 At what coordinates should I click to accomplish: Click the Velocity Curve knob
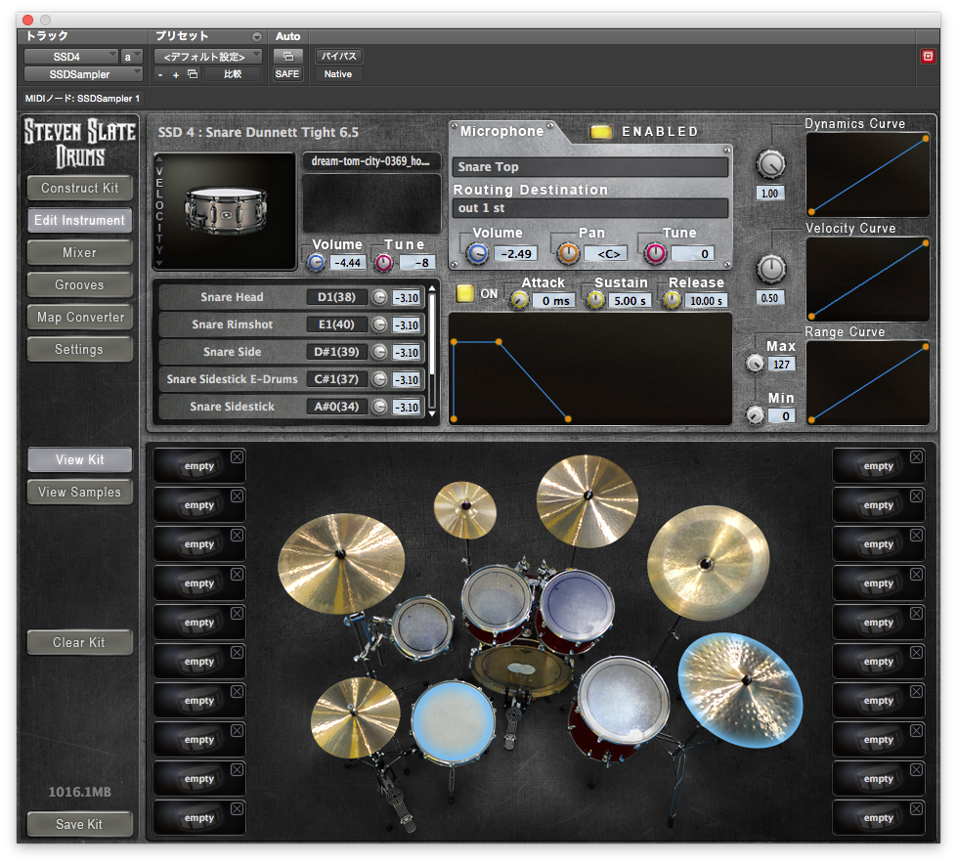pyautogui.click(x=771, y=269)
